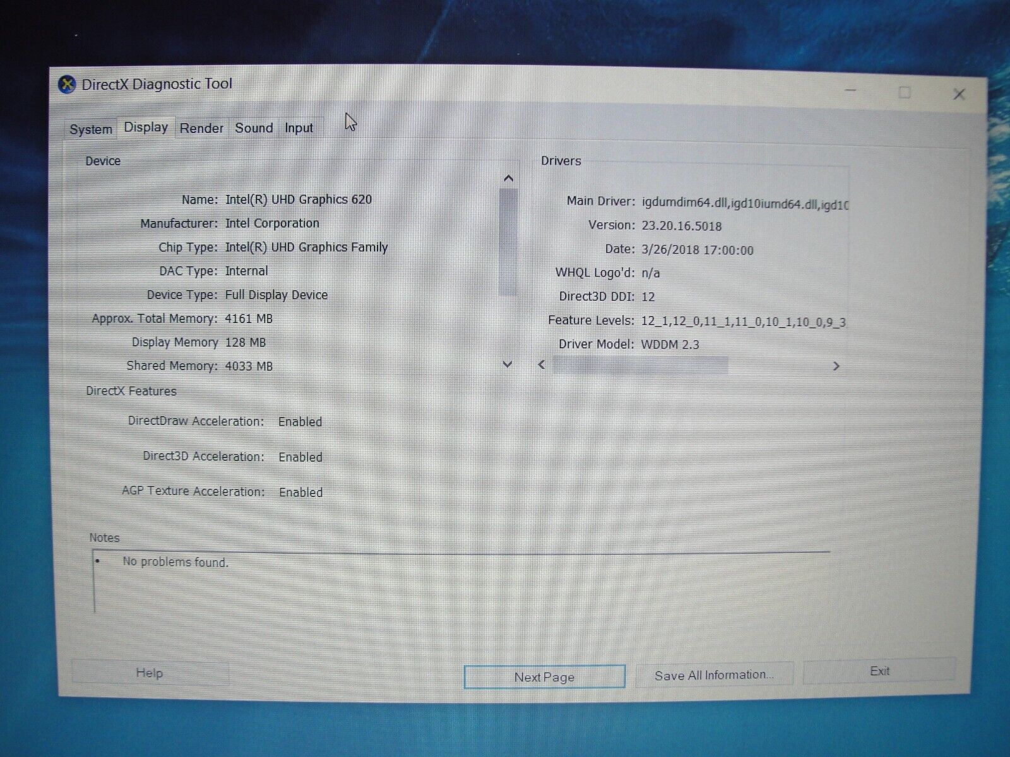Click the name Intel(R) UHD Graphics 620
The height and width of the screenshot is (757, 1010).
click(x=299, y=199)
